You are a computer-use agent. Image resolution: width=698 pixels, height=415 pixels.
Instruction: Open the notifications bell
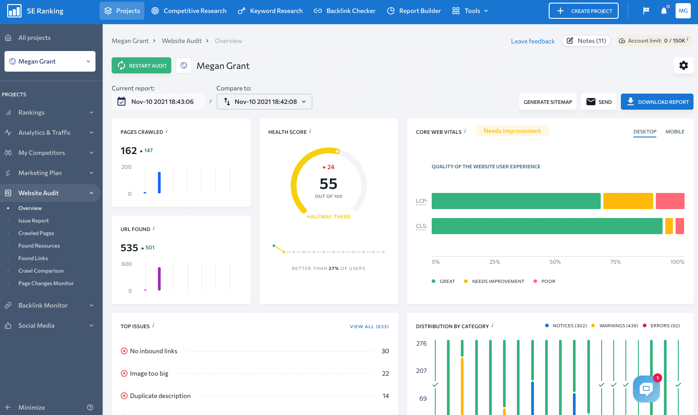[664, 11]
